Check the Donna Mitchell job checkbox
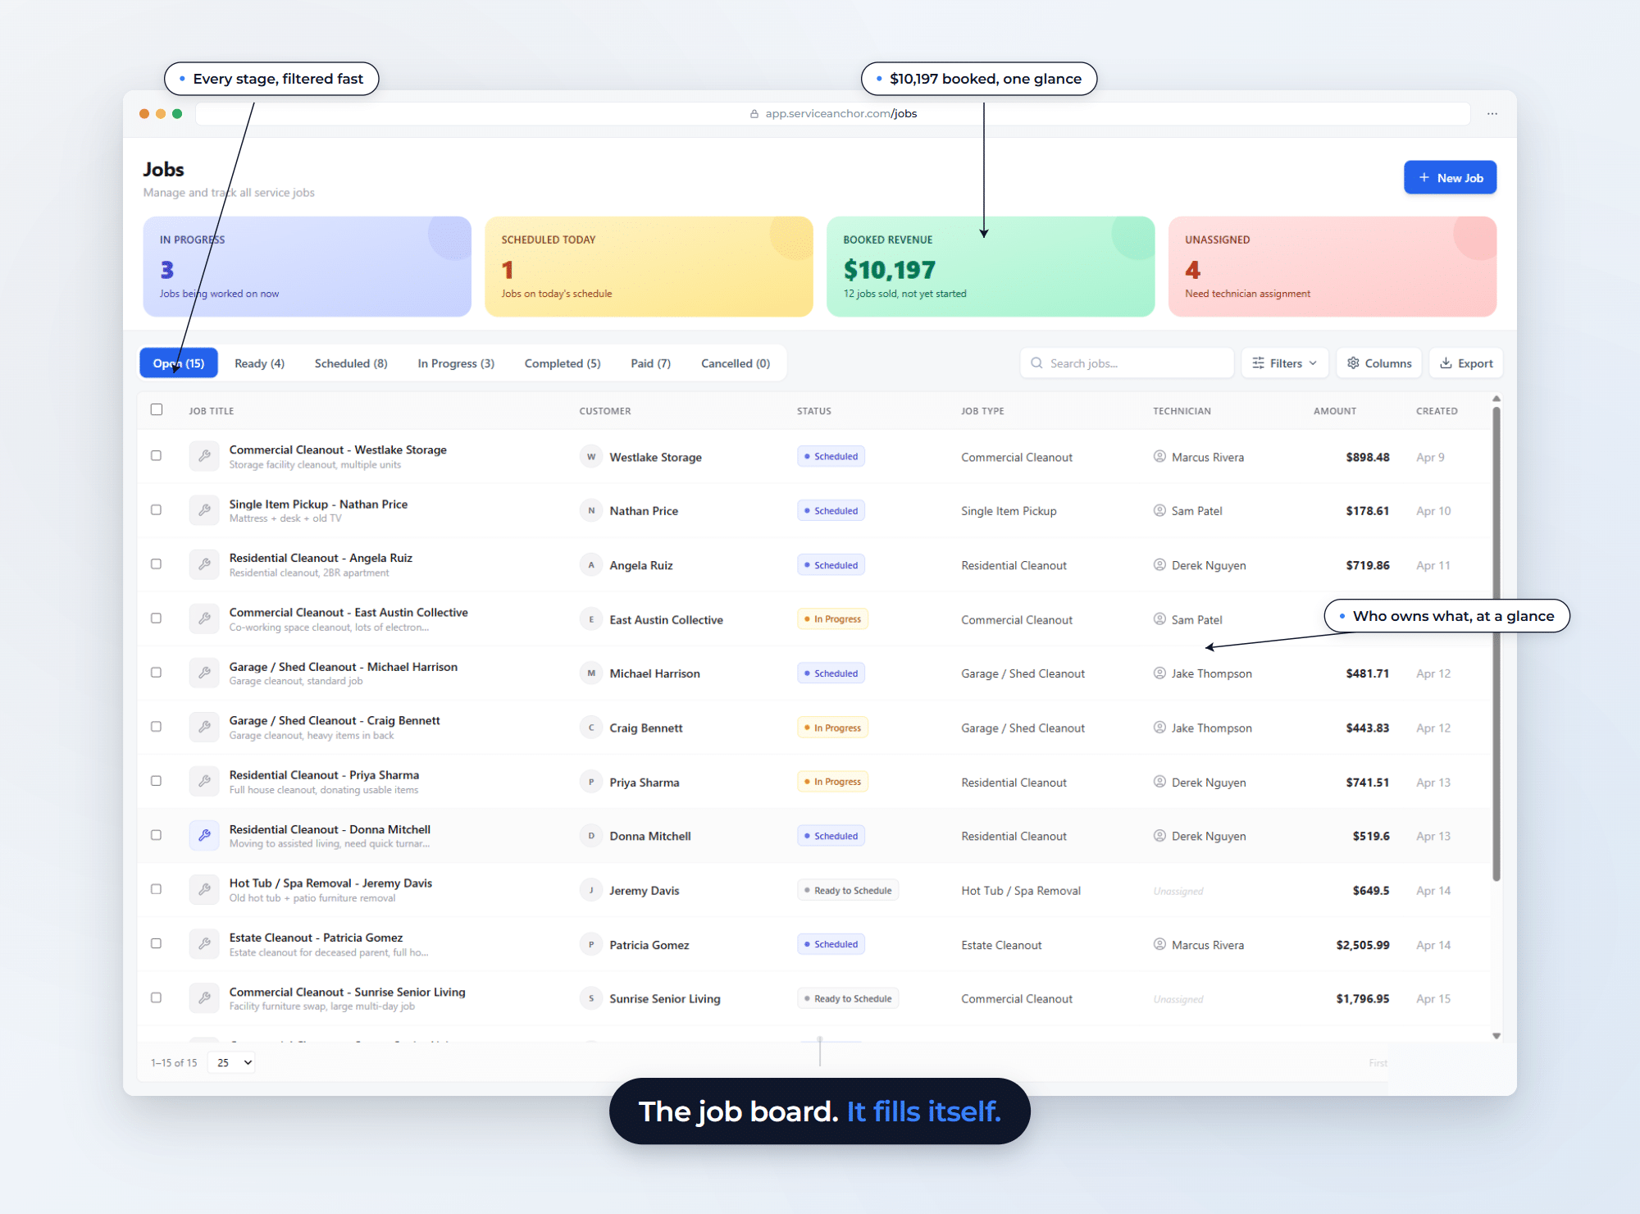Image resolution: width=1640 pixels, height=1214 pixels. (156, 834)
